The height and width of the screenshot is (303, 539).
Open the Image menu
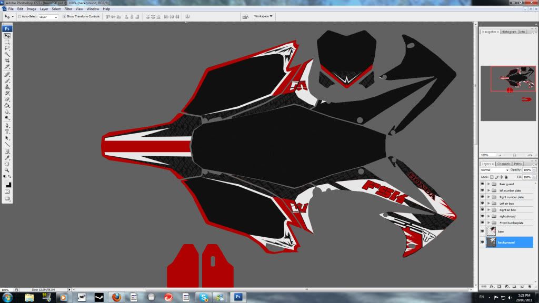pyautogui.click(x=31, y=9)
